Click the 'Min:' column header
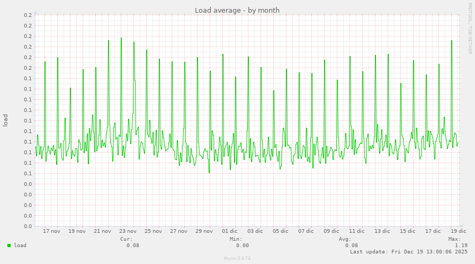The height and width of the screenshot is (264, 475). coord(236,239)
